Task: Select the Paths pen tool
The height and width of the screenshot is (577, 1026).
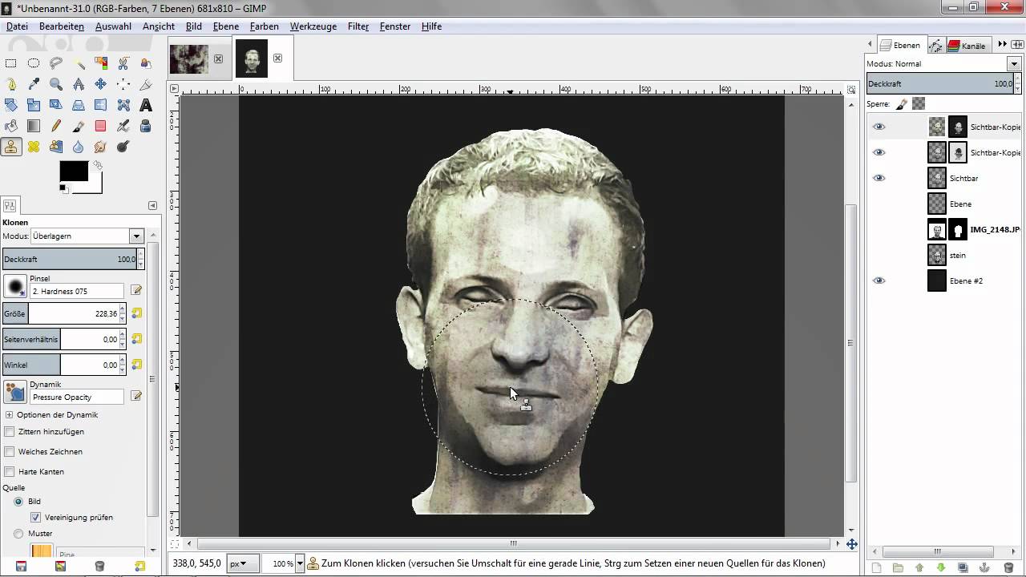Action: (11, 83)
